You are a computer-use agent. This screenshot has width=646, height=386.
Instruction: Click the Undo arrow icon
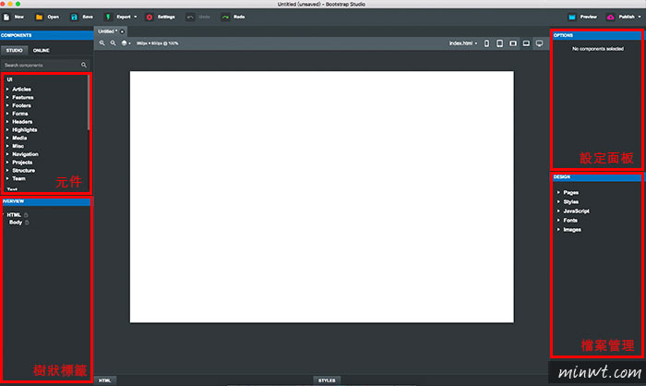pyautogui.click(x=190, y=18)
